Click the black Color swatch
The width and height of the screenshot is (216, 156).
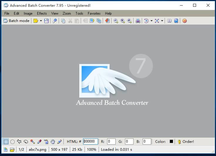[x=171, y=141]
